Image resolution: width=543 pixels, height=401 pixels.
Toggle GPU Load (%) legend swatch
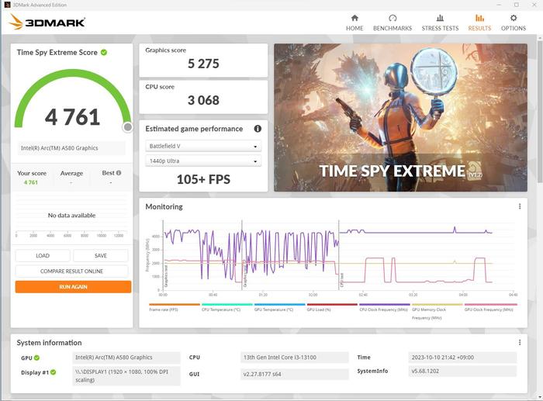332,304
